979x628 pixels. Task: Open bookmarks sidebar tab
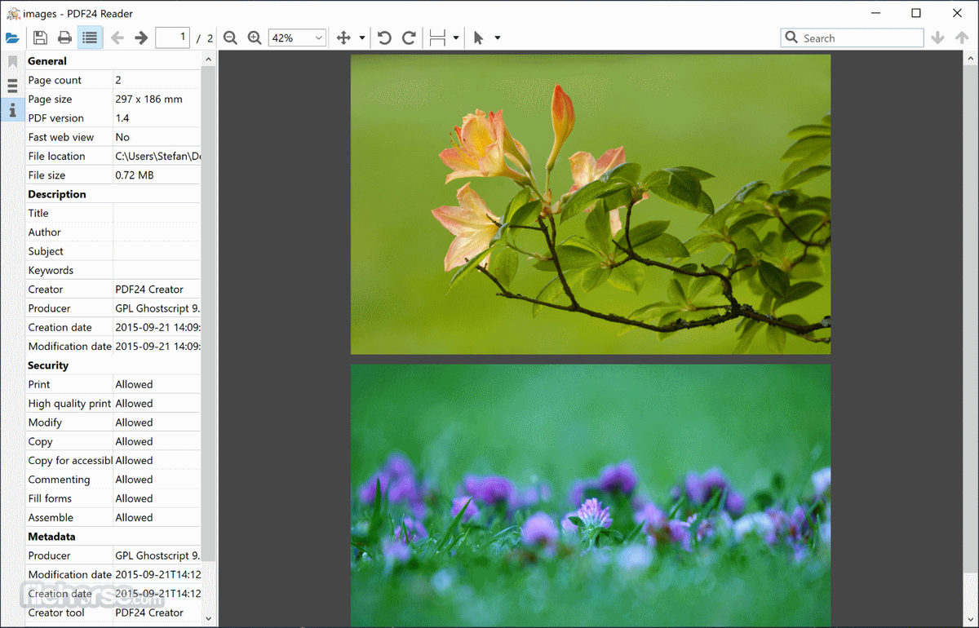coord(12,62)
